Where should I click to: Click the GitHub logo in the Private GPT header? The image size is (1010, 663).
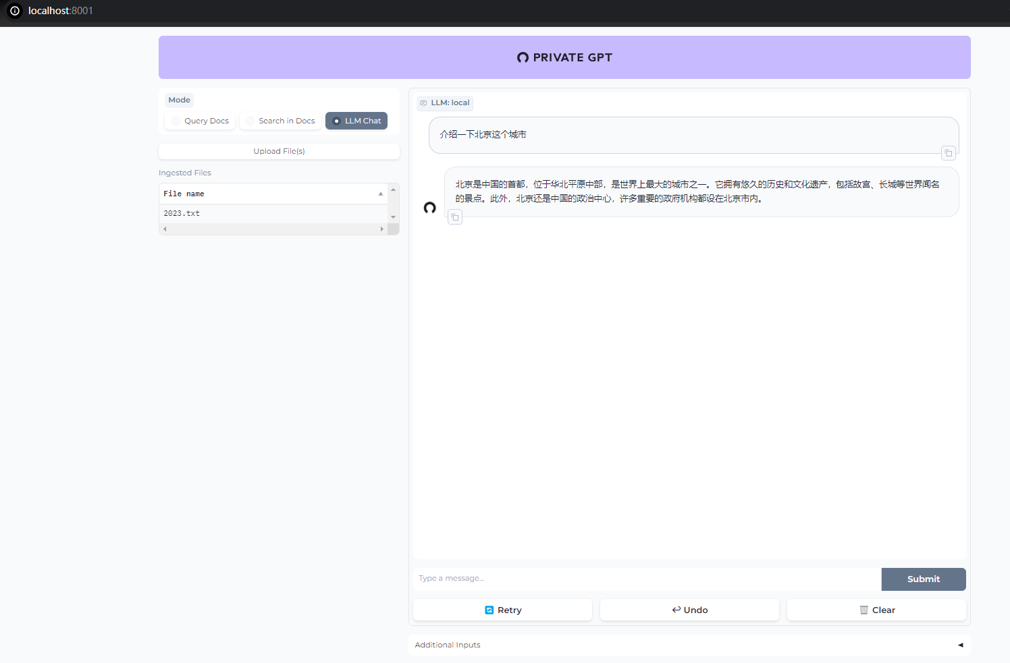pos(523,57)
